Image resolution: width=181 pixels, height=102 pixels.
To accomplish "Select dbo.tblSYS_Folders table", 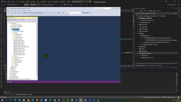I will [x=20, y=42].
